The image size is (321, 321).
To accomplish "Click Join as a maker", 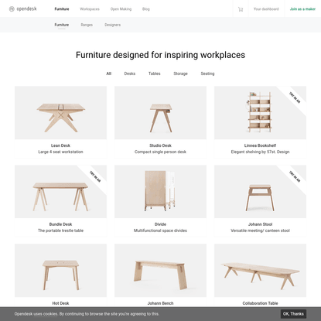I will pyautogui.click(x=302, y=9).
